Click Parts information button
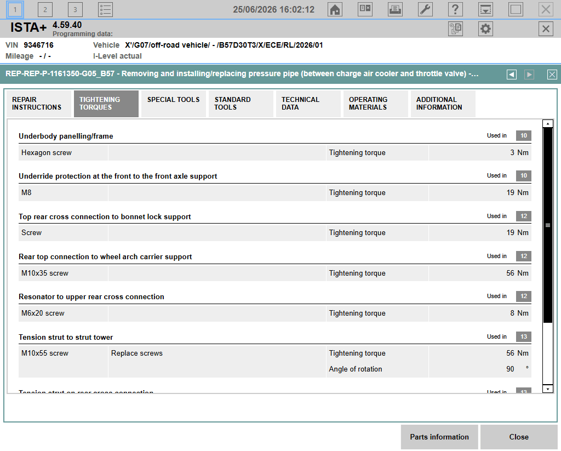 click(x=439, y=437)
